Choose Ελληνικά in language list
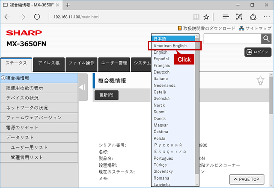The image size is (274, 188). [x=173, y=152]
